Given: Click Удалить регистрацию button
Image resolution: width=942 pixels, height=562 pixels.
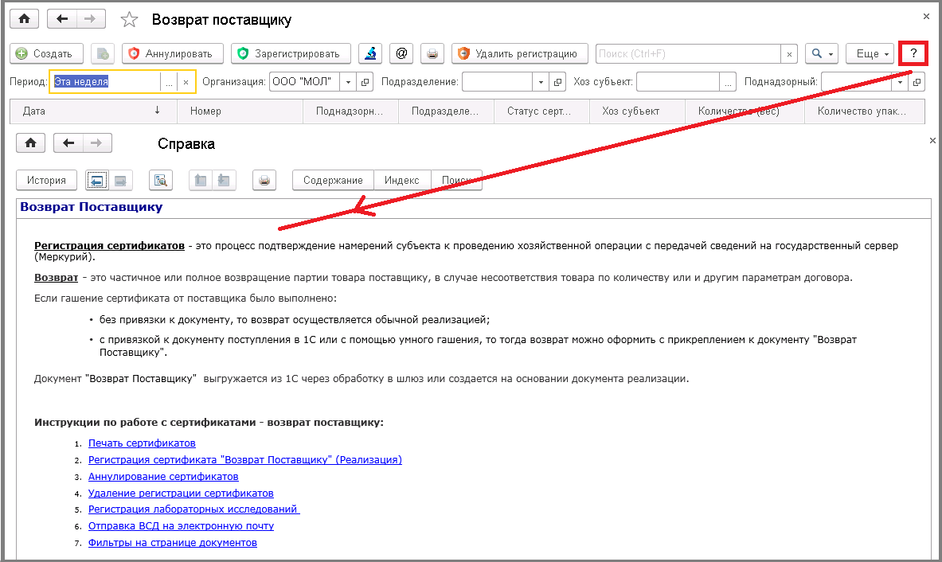Looking at the screenshot, I should click(520, 53).
